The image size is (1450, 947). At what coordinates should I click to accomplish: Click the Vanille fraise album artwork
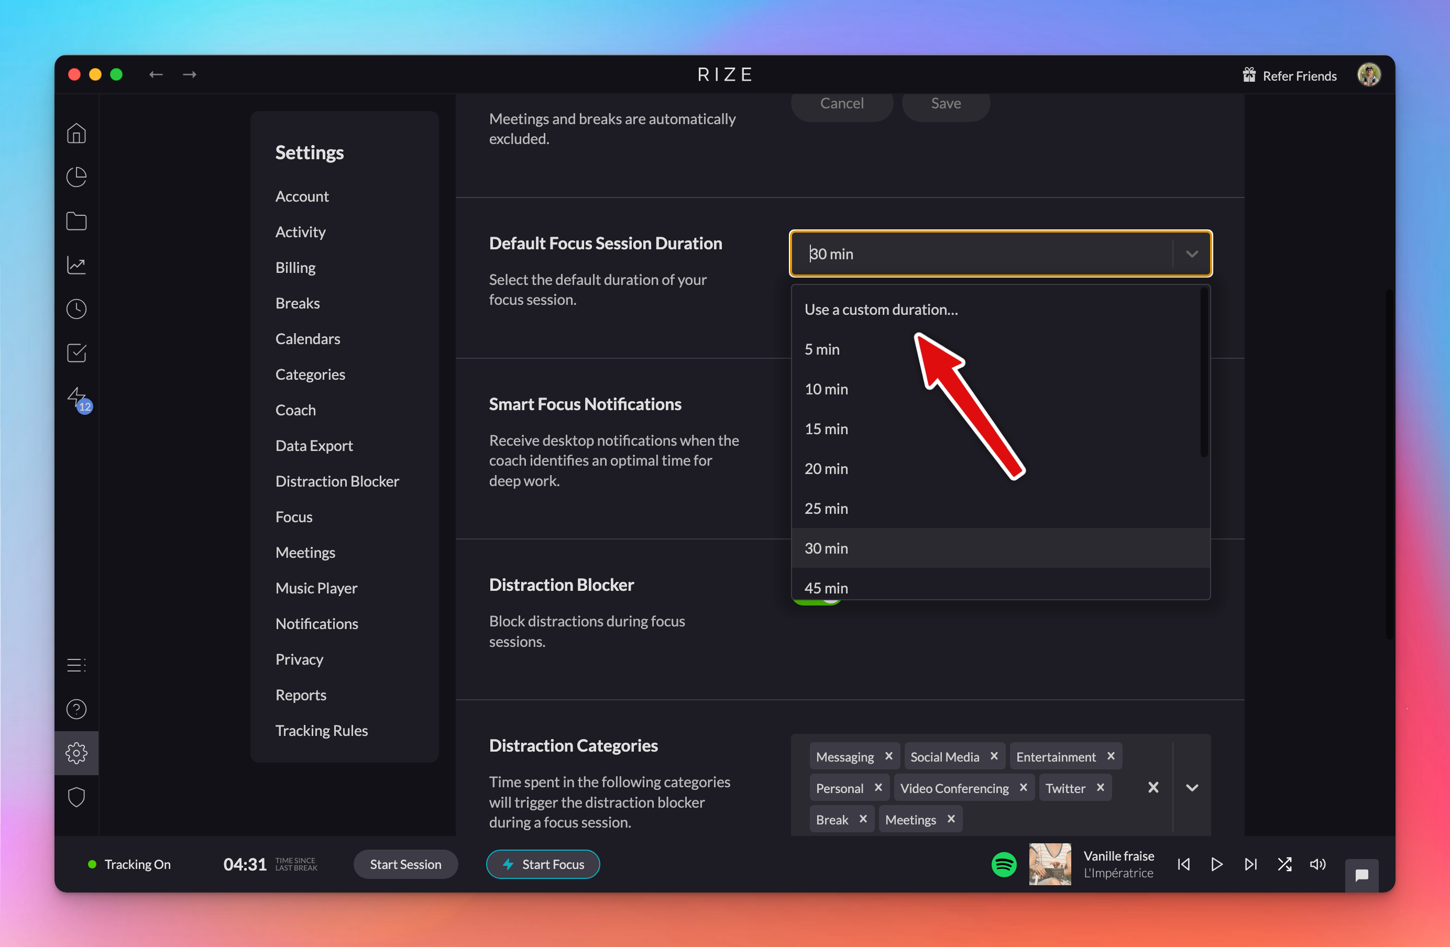pyautogui.click(x=1050, y=864)
